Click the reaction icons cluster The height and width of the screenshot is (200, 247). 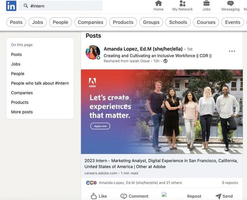click(x=91, y=183)
